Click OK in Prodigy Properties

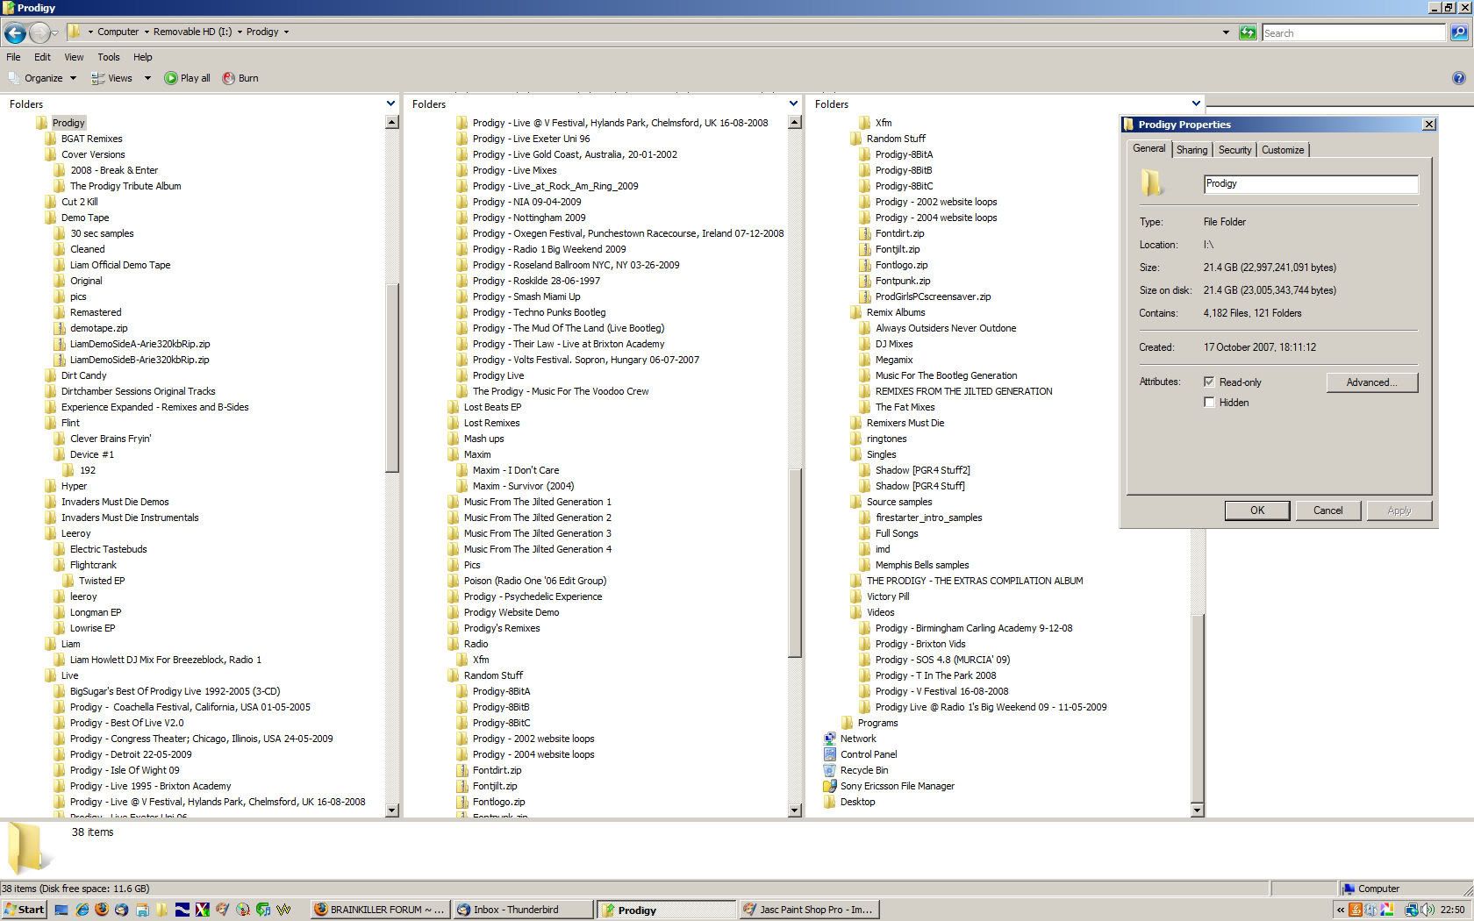(x=1256, y=510)
